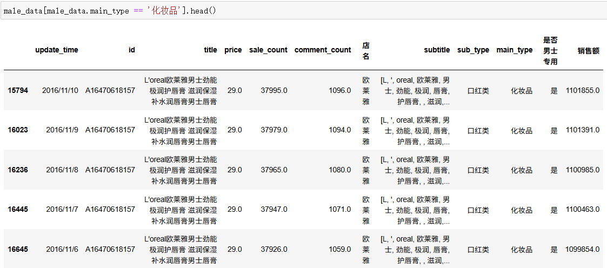The image size is (607, 268).
Task: Click product title in row 15794
Action: point(181,91)
